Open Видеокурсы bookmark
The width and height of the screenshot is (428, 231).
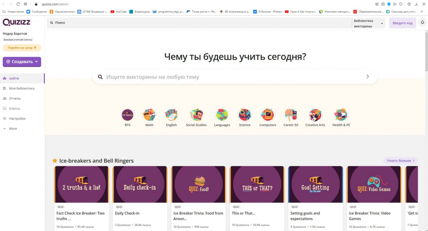pos(139,11)
